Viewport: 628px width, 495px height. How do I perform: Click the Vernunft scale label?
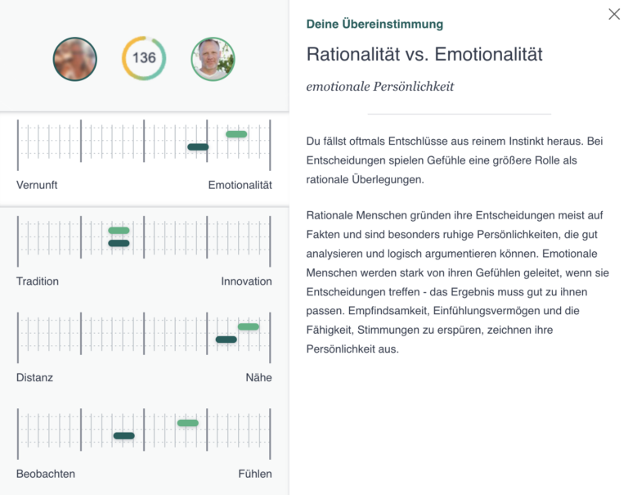point(37,185)
